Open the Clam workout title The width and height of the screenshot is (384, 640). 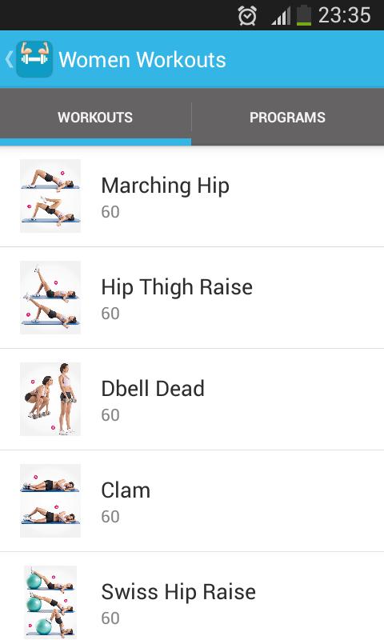click(126, 490)
